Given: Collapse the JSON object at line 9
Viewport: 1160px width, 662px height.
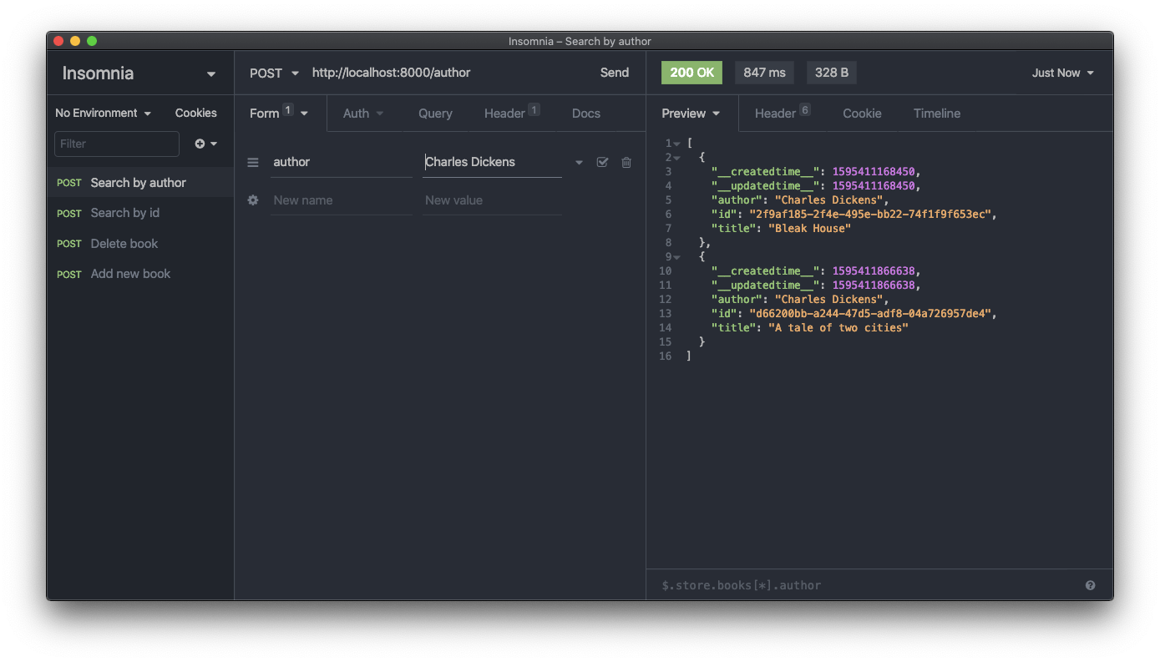Looking at the screenshot, I should coord(676,257).
